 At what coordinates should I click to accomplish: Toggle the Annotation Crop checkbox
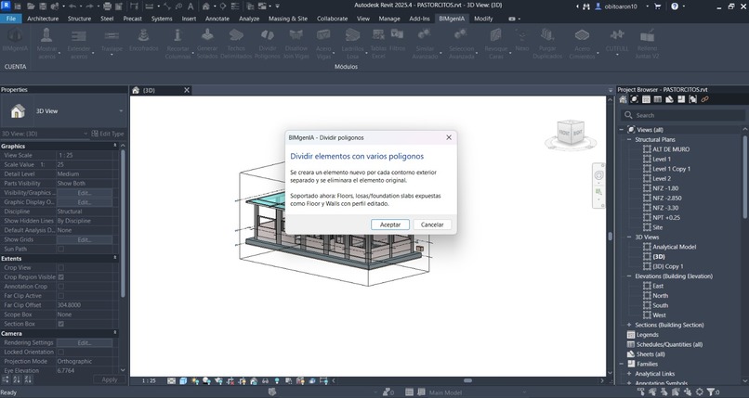pos(60,287)
